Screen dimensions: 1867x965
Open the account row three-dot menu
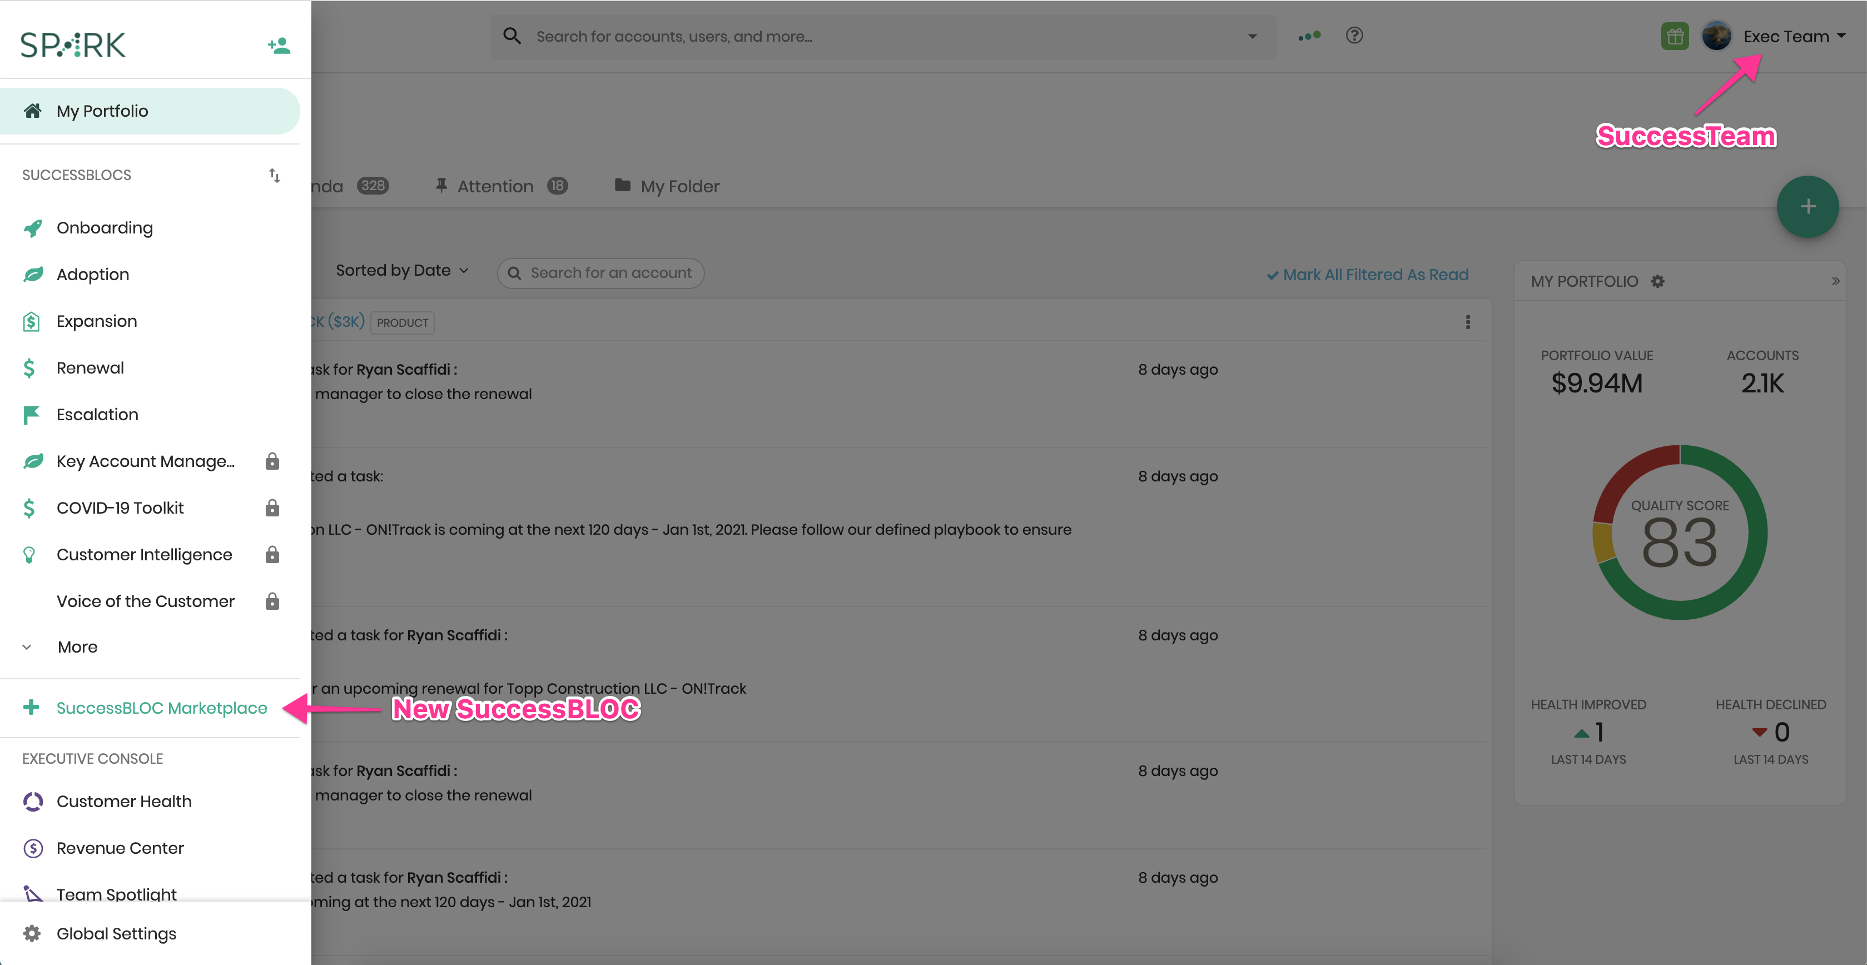coord(1468,322)
